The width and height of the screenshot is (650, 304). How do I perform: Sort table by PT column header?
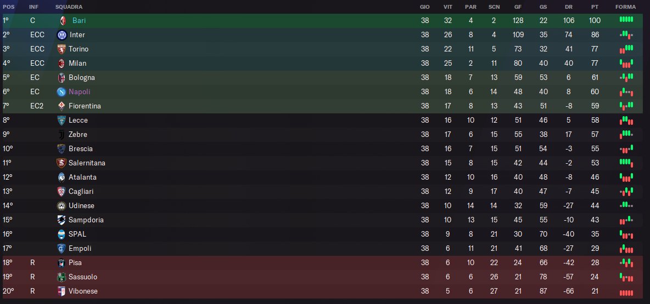click(x=595, y=7)
